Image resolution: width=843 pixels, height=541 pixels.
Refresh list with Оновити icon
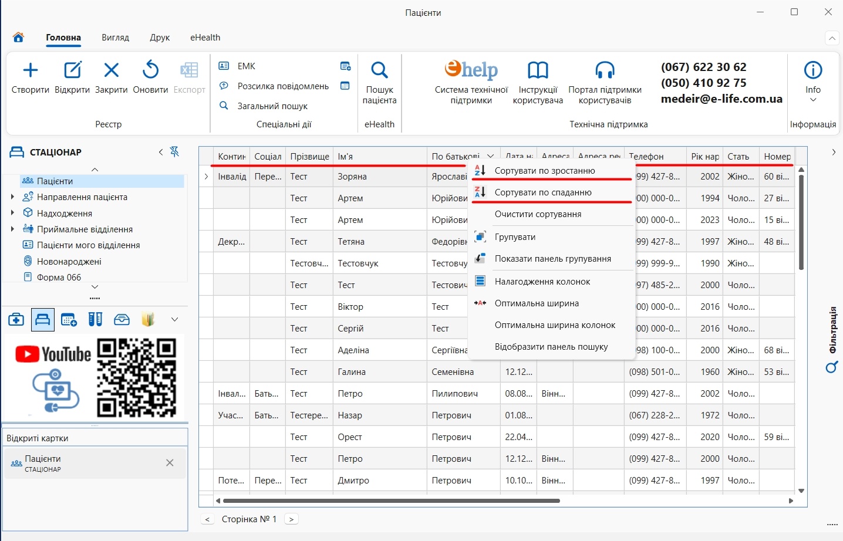point(151,70)
